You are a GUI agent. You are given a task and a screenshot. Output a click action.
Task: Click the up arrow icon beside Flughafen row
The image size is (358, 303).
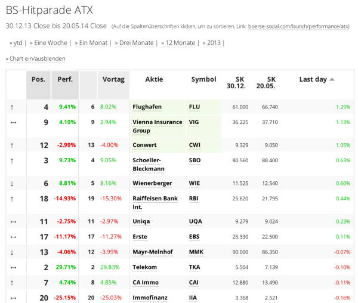point(13,107)
